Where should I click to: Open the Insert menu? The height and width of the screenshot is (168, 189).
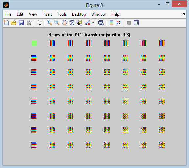(47, 14)
